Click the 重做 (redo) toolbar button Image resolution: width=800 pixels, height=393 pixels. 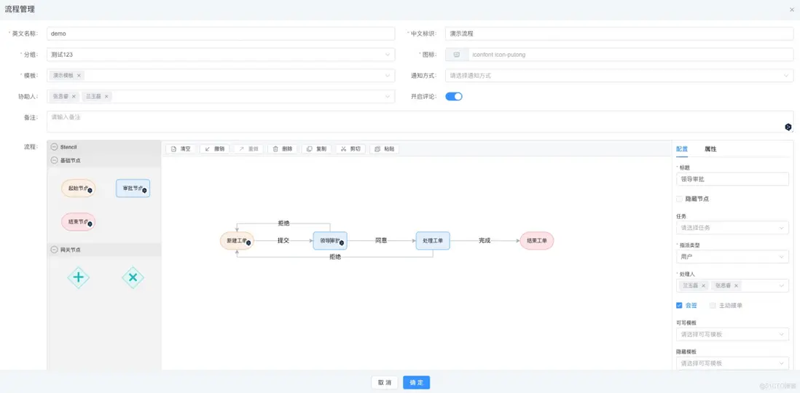coord(248,149)
